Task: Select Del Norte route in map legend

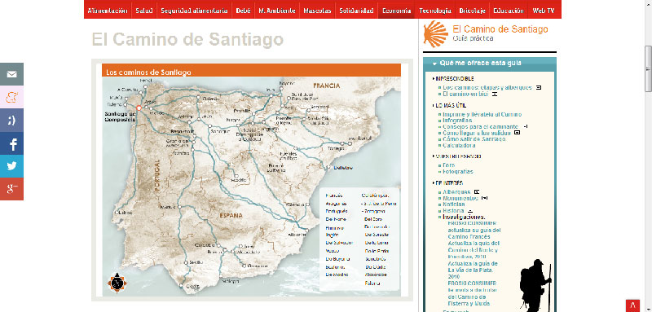Action: (336, 219)
